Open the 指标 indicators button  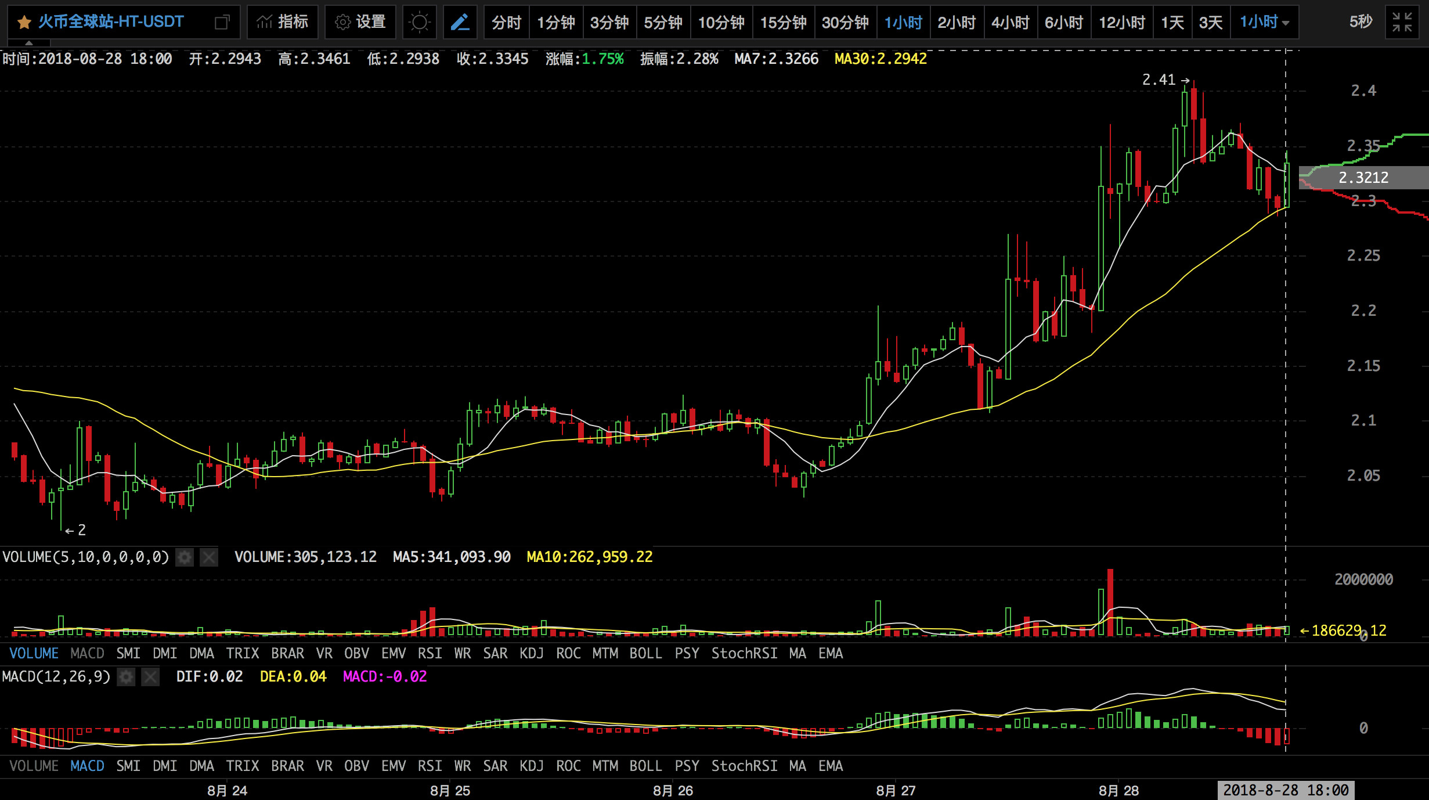tap(283, 22)
